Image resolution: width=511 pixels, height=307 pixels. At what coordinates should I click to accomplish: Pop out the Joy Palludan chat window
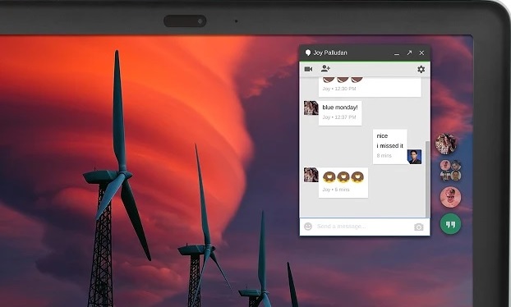[409, 53]
